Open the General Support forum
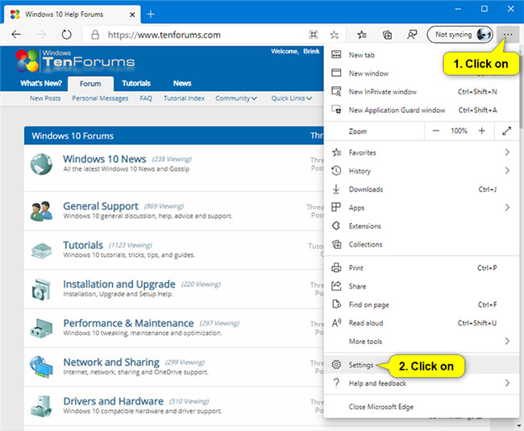524x431 pixels. click(101, 206)
